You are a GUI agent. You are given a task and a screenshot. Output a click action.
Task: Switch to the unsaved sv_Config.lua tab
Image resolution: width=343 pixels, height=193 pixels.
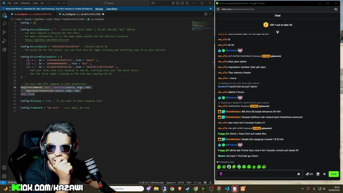coord(81,14)
